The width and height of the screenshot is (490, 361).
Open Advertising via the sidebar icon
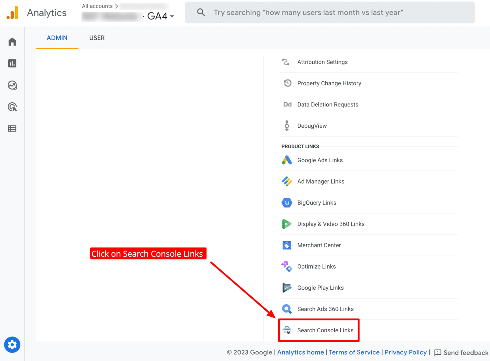[x=12, y=107]
